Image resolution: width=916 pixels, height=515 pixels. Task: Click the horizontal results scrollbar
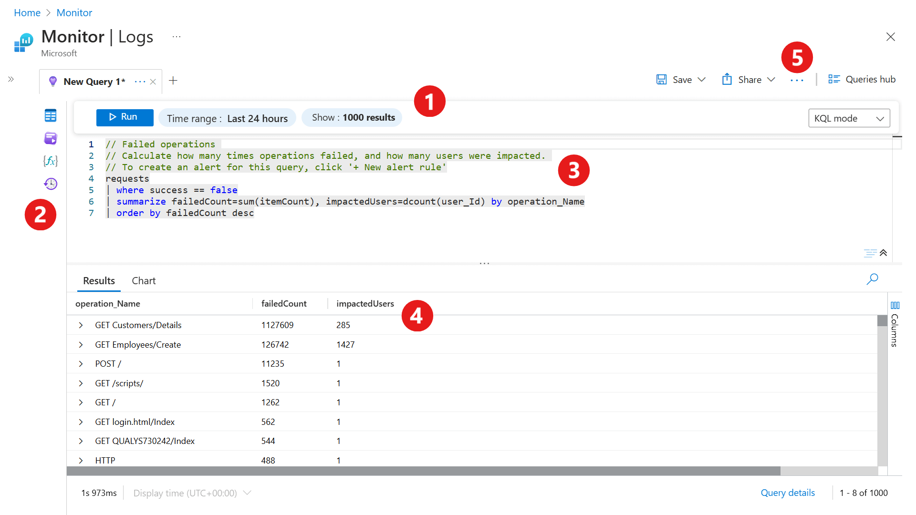point(423,471)
